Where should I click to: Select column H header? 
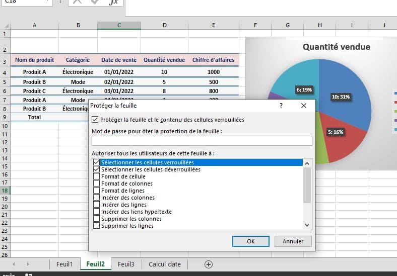[x=320, y=25]
